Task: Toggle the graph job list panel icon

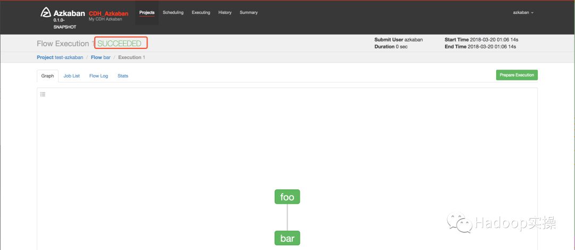Action: point(43,94)
